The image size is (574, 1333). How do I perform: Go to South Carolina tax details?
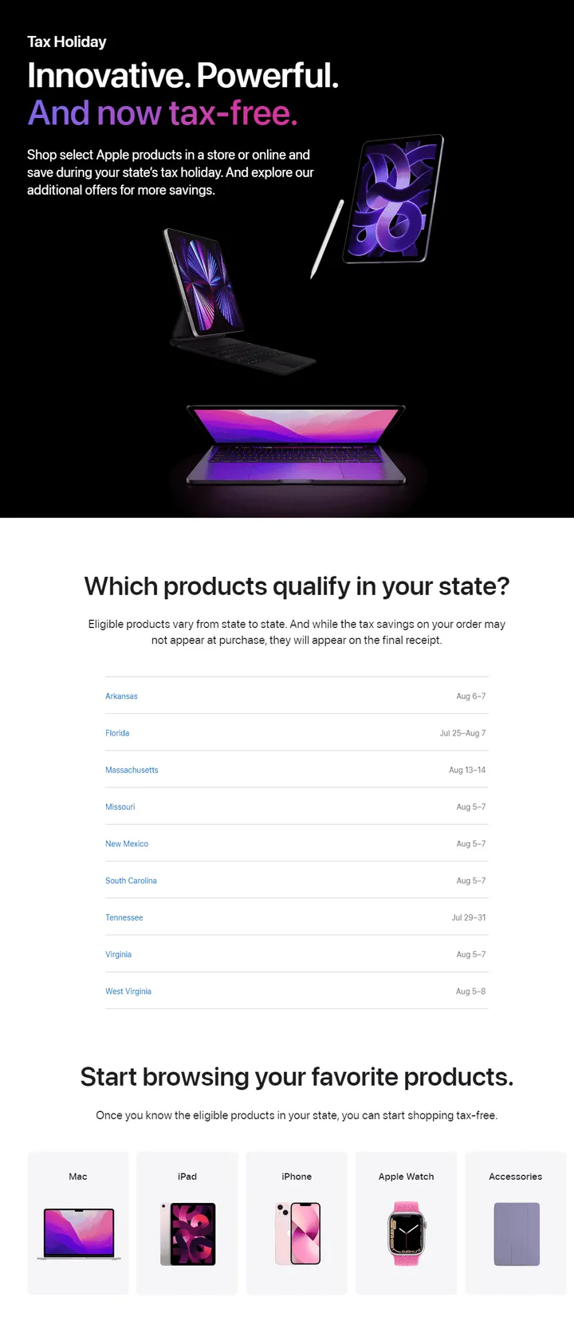(x=131, y=881)
